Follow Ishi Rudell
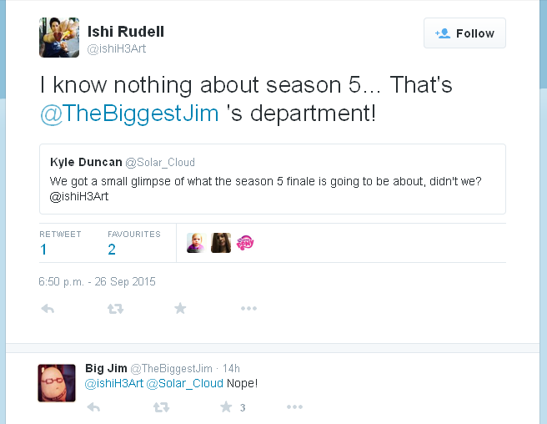 tap(464, 33)
